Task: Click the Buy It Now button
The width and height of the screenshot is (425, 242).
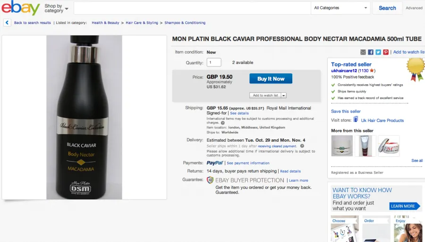Action: click(271, 79)
